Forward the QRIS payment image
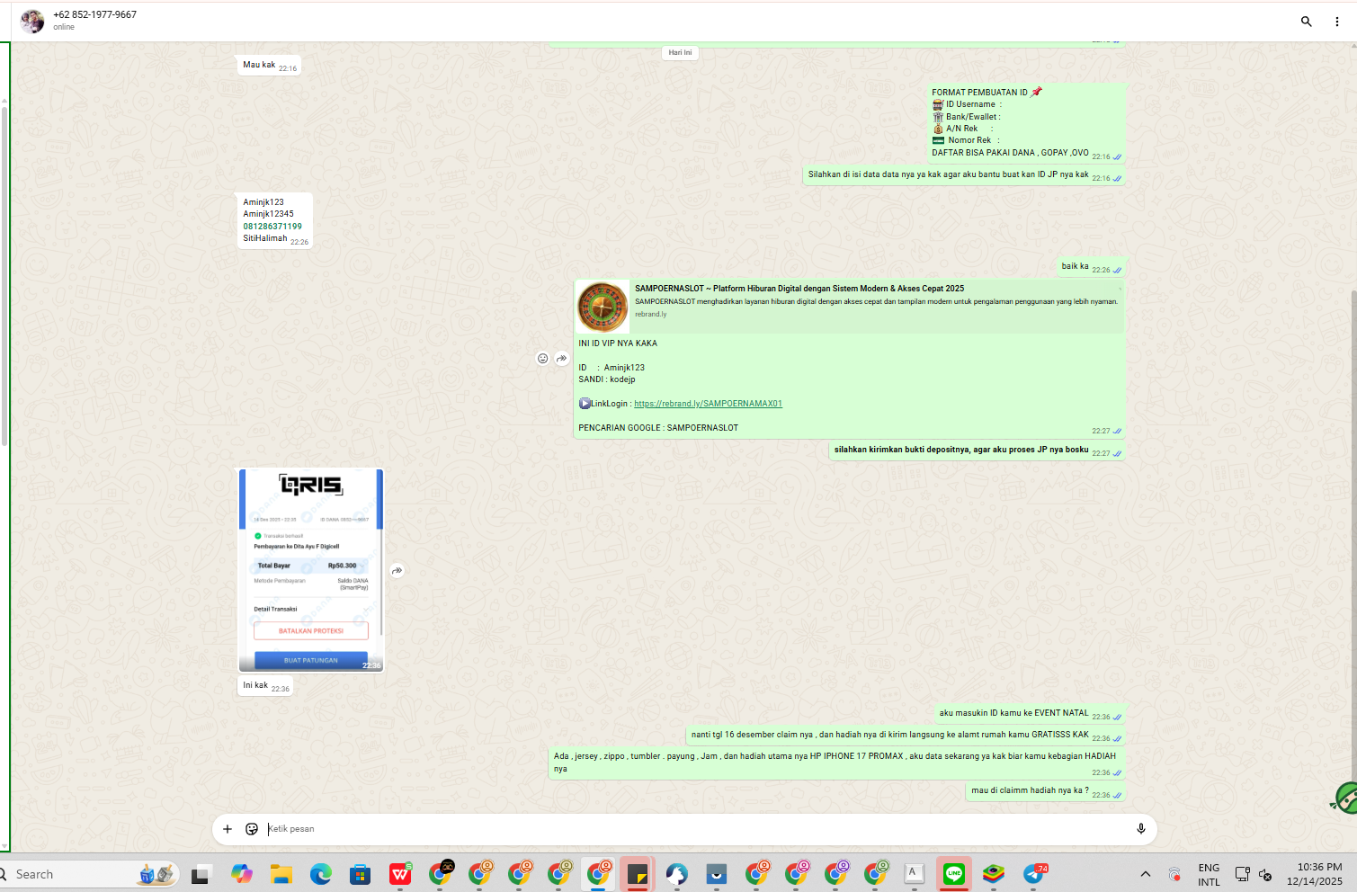1357x892 pixels. click(397, 571)
